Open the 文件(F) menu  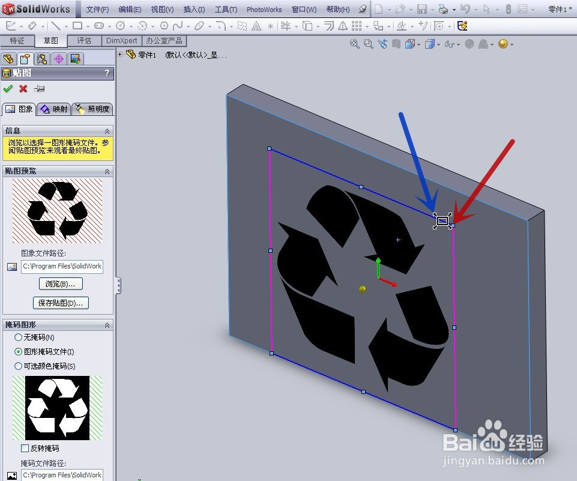(x=97, y=9)
